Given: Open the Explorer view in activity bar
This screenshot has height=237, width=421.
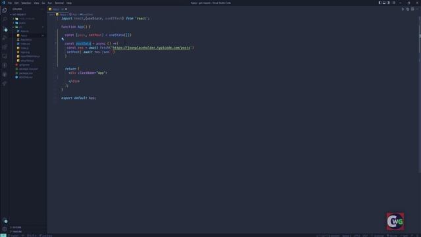Looking at the screenshot, I should click(5, 11).
